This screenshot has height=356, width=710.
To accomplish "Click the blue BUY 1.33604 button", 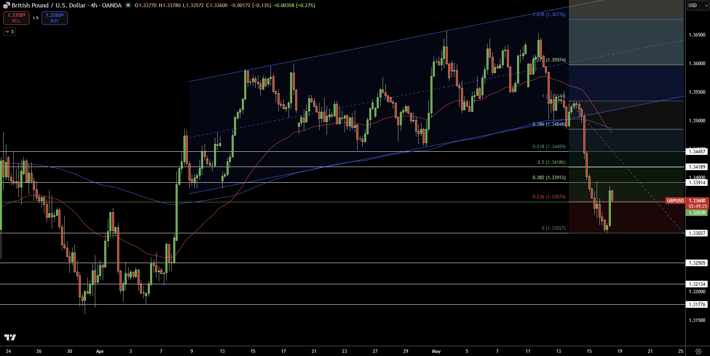I will pos(54,18).
